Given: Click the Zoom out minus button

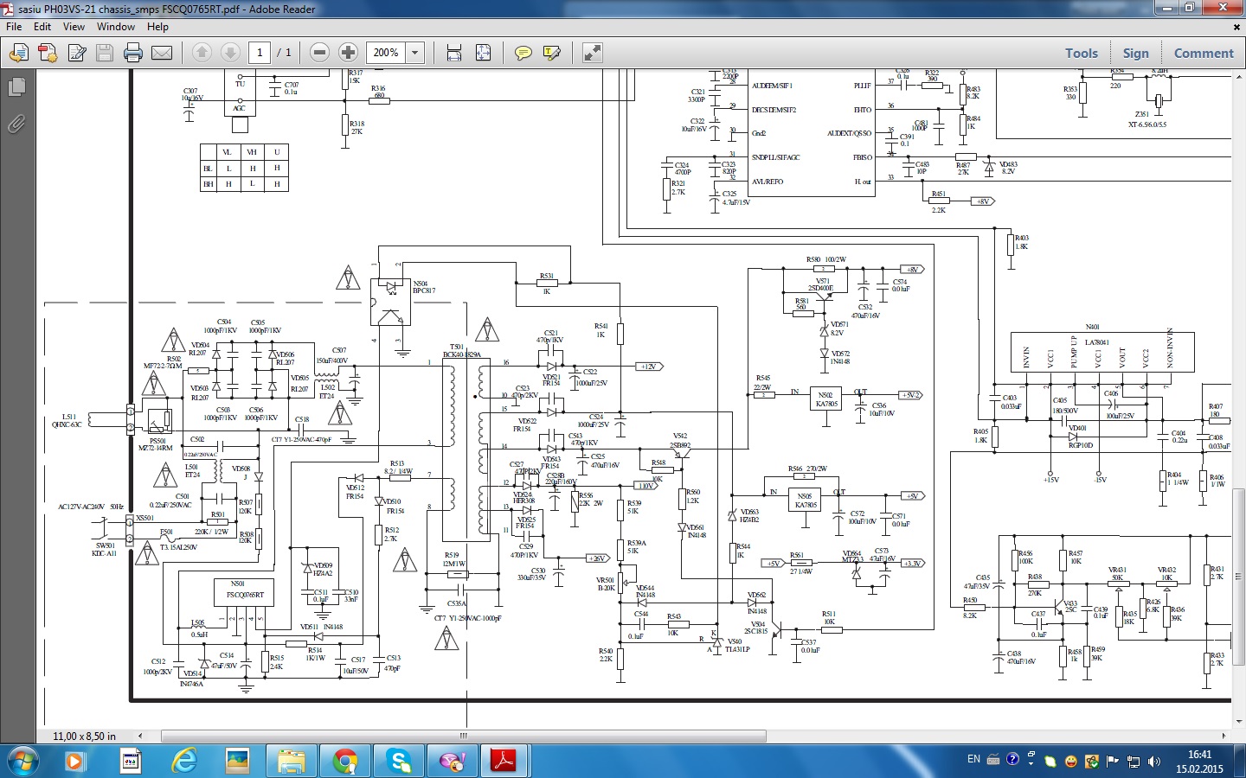Looking at the screenshot, I should [319, 53].
